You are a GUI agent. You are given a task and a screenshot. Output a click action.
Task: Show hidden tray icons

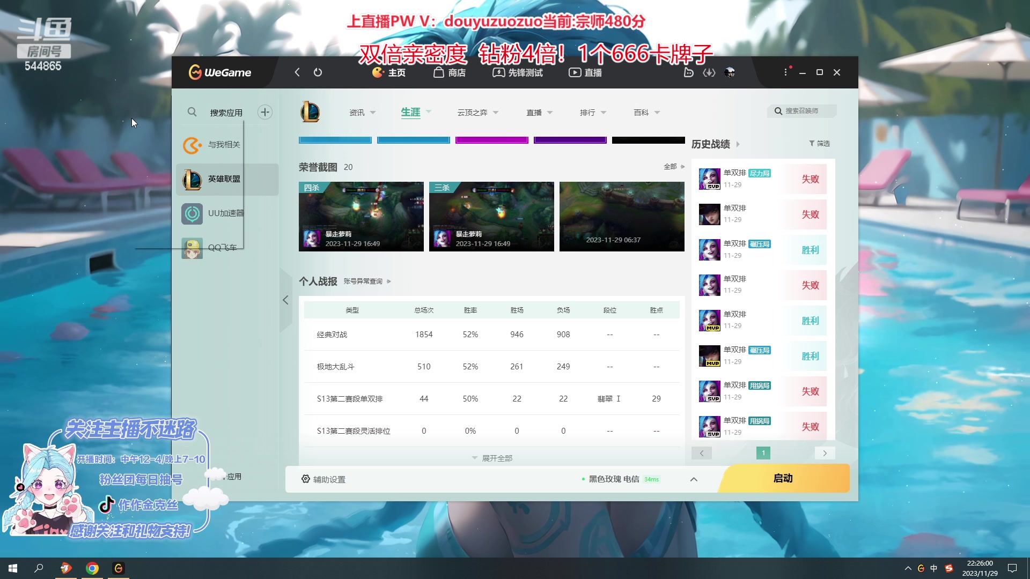pyautogui.click(x=908, y=568)
